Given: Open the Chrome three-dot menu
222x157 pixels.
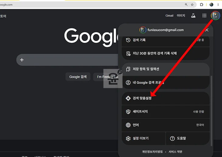Looking at the screenshot, I should coord(218,5).
